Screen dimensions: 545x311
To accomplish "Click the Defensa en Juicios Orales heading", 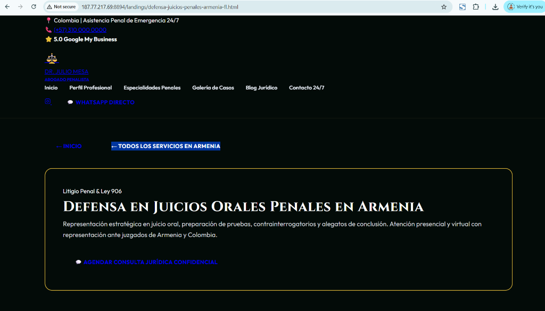I will pos(243,207).
